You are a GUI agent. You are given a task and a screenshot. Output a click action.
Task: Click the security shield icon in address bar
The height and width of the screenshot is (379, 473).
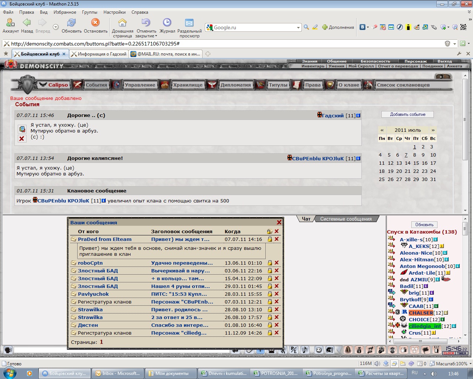click(448, 44)
